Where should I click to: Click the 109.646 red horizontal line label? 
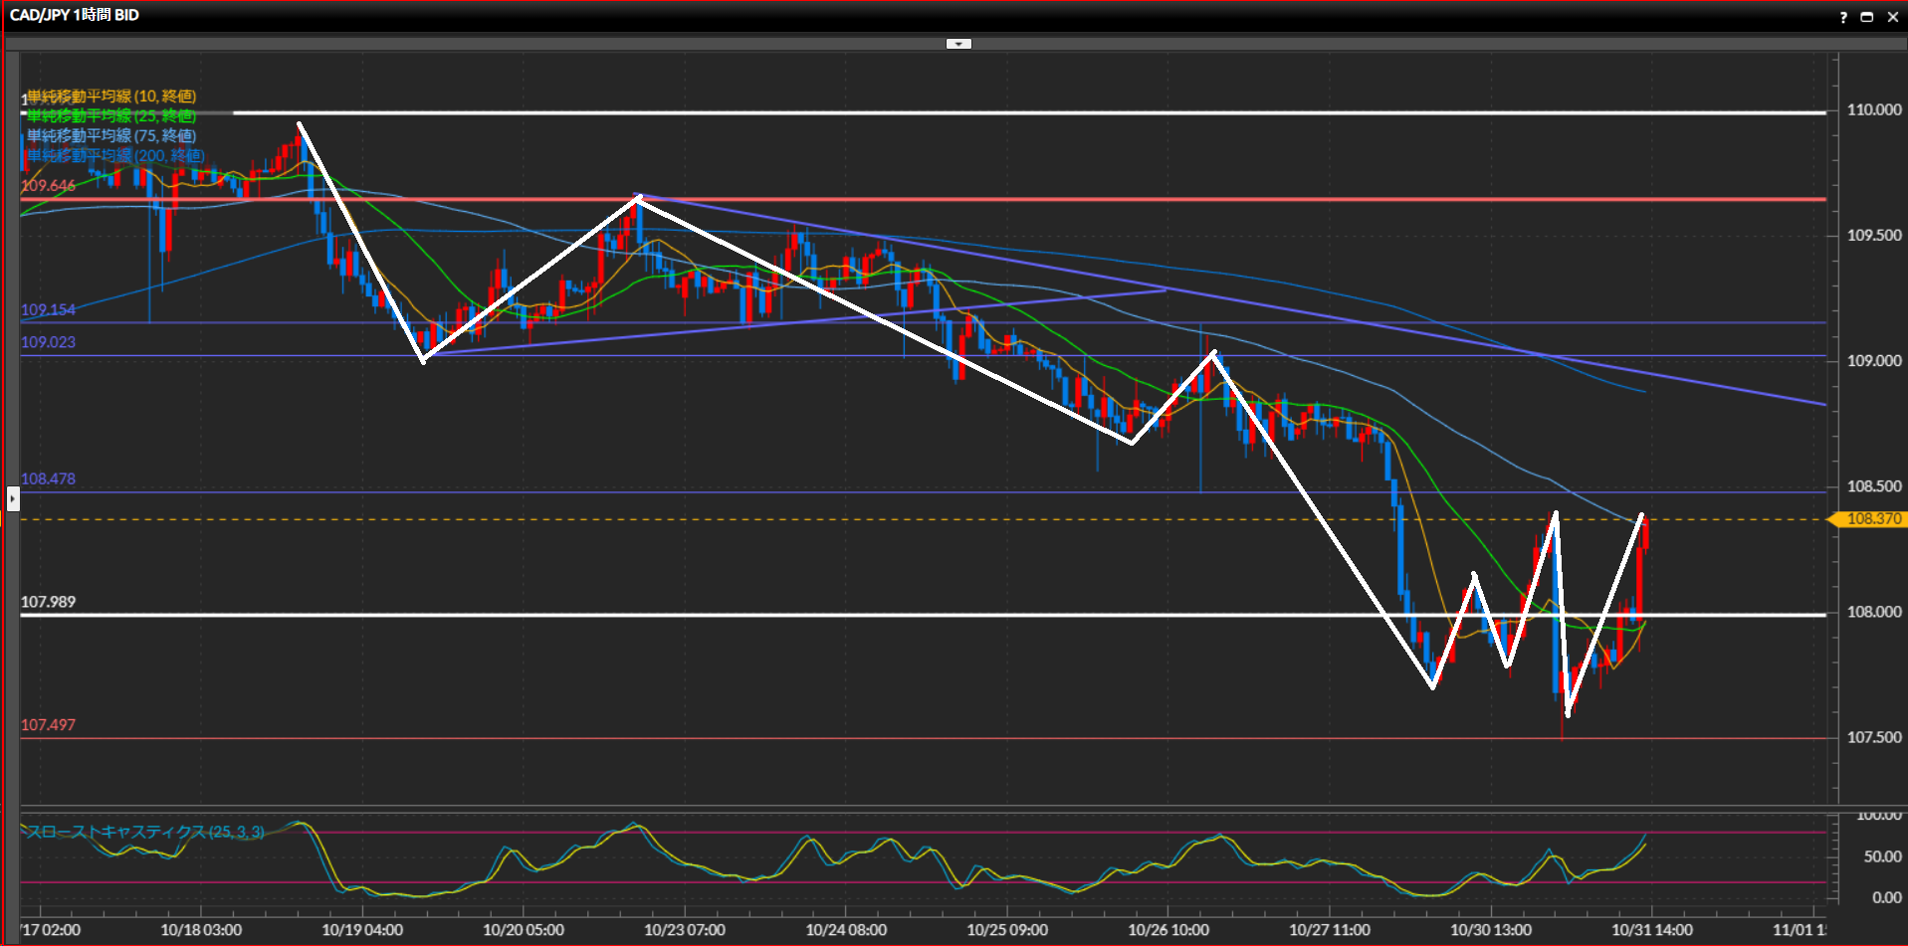point(48,186)
